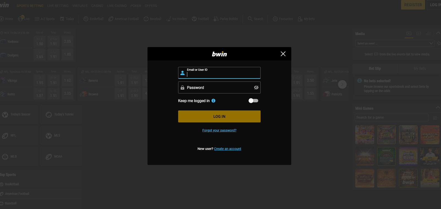Go to Home in sports navigation
Screen dimensions: 441x209
[x=7, y=19]
